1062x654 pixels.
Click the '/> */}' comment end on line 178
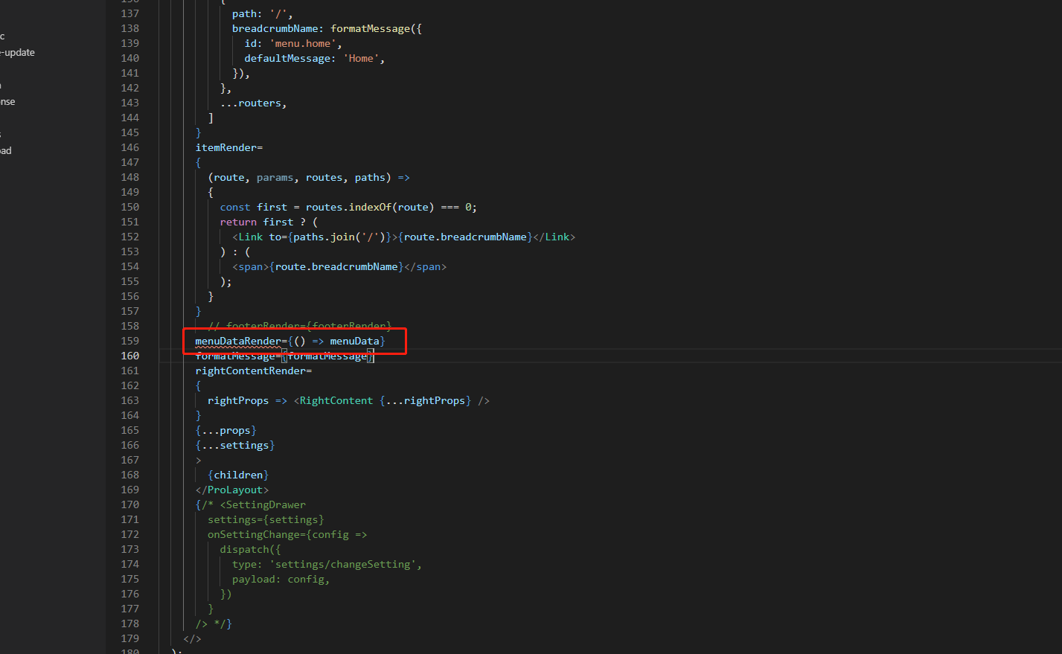(214, 623)
